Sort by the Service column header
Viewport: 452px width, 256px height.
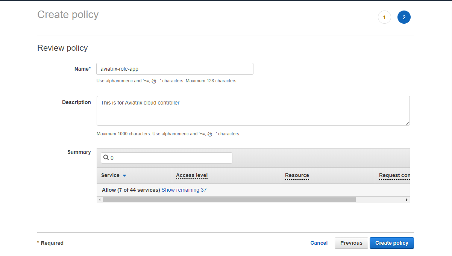[x=110, y=175]
